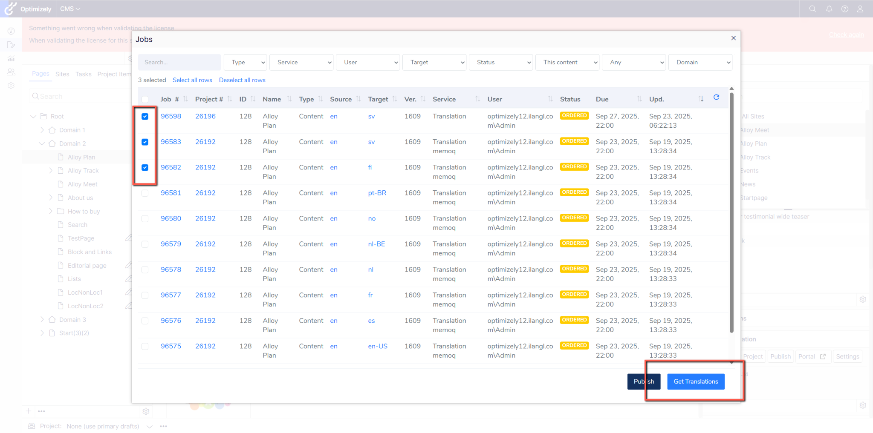Click the jobs list vertical scrollbar
Image resolution: width=873 pixels, height=433 pixels.
(x=731, y=213)
